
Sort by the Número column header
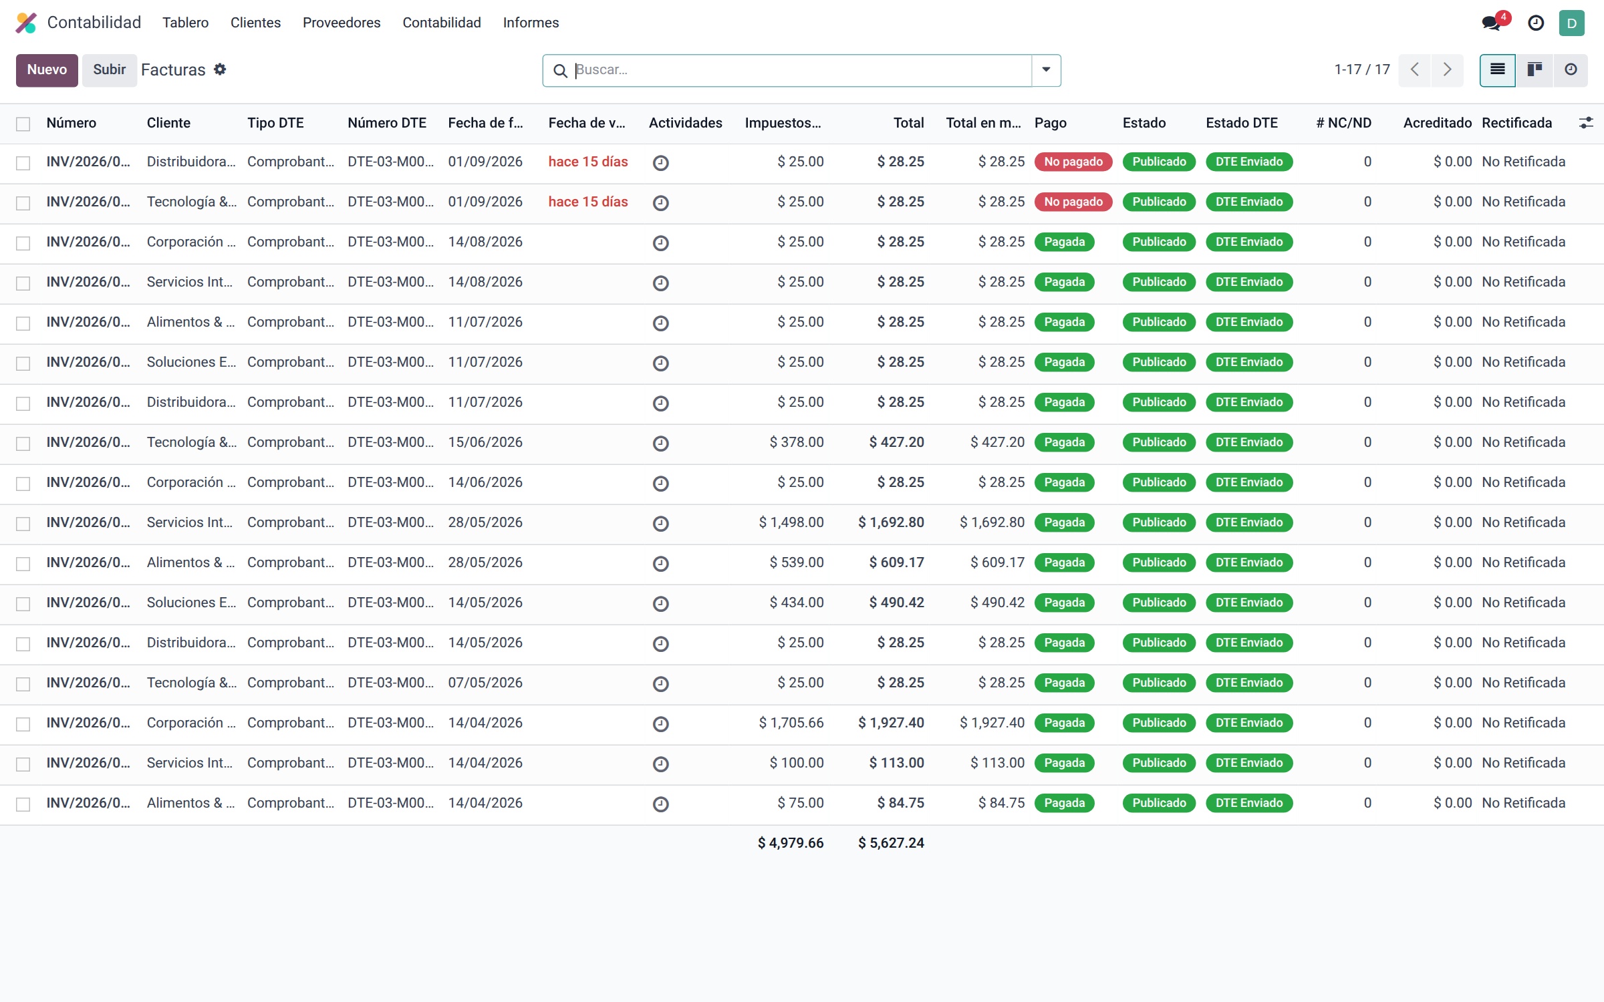click(71, 123)
